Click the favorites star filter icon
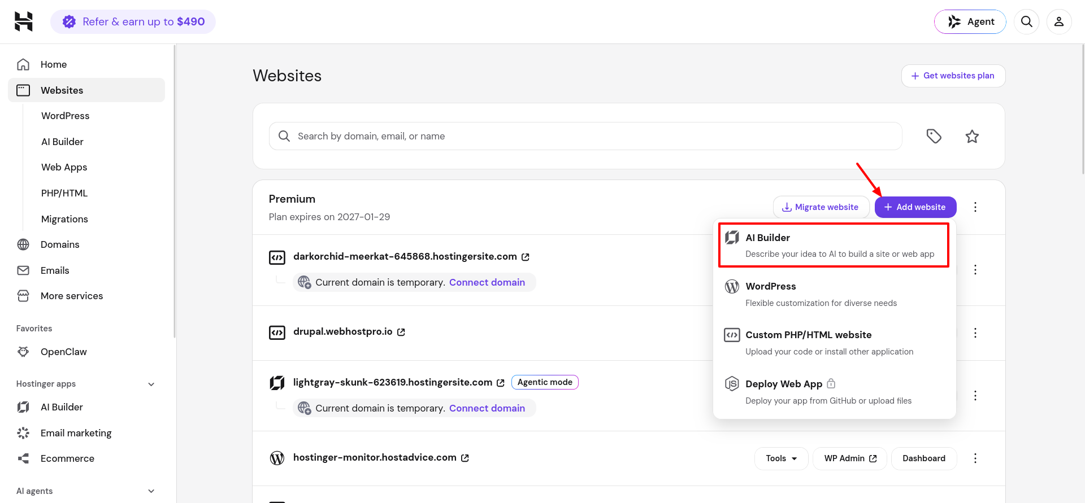1085x503 pixels. tap(972, 136)
